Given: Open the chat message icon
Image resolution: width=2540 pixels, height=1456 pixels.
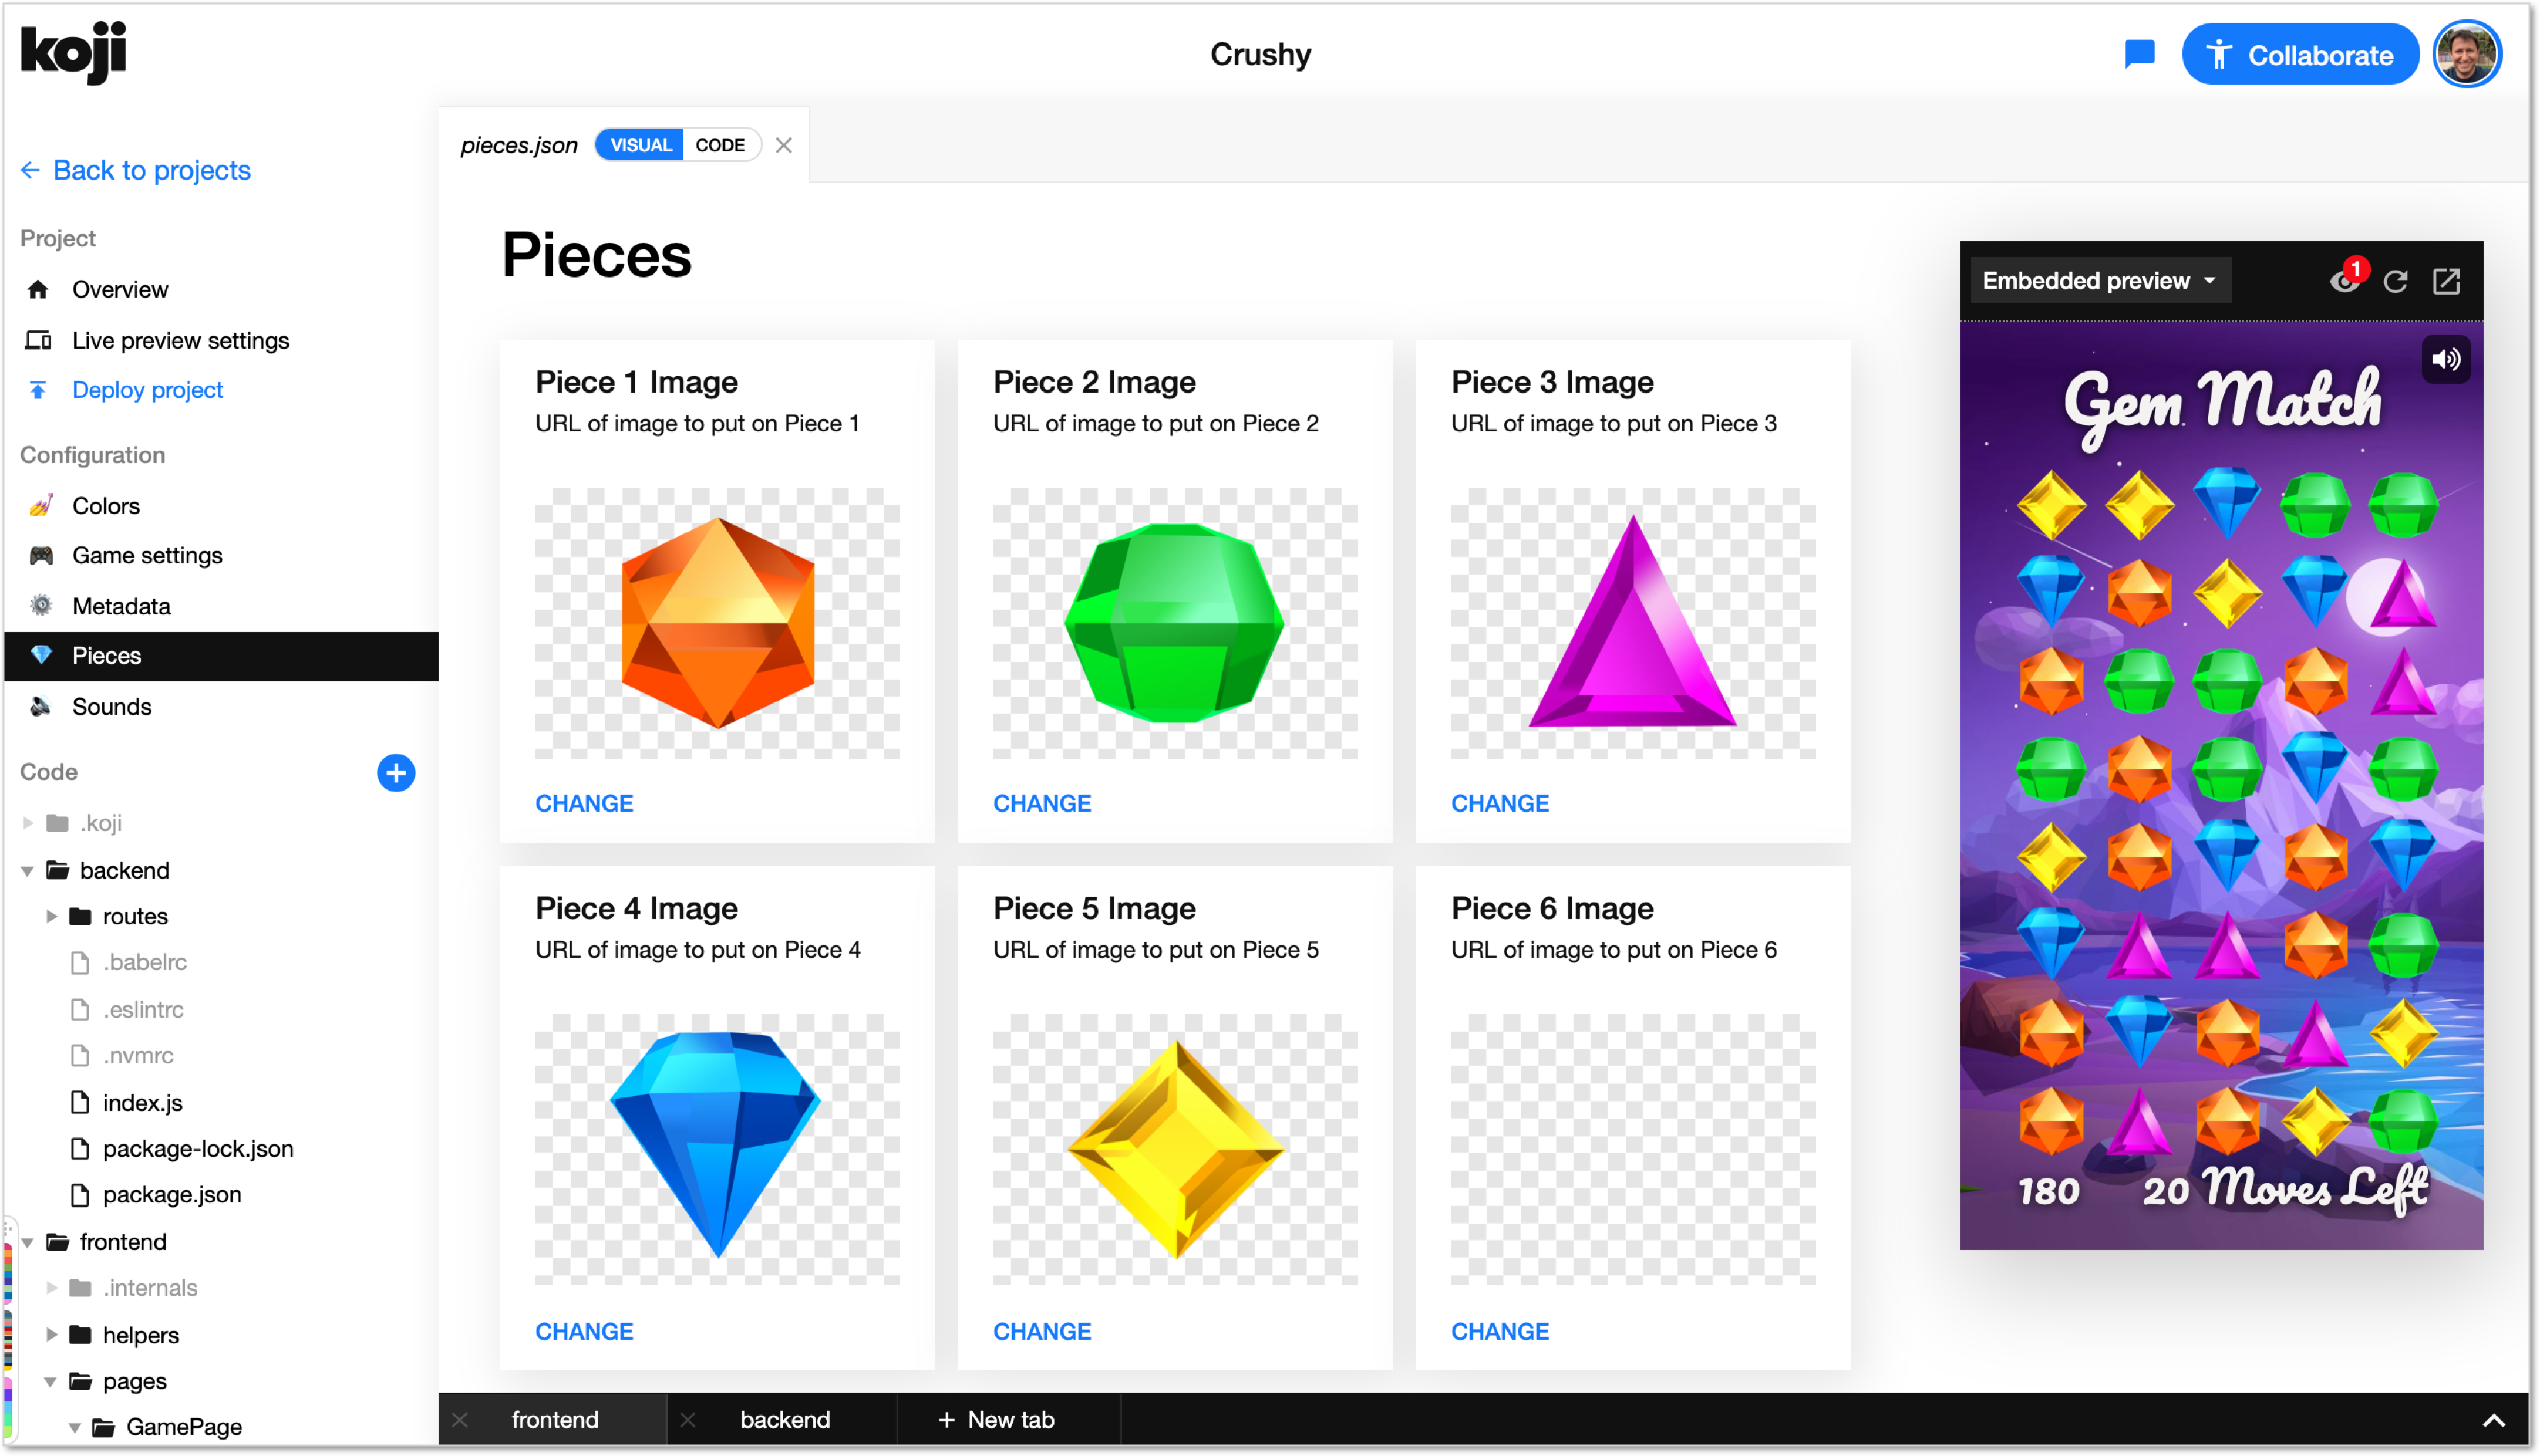Looking at the screenshot, I should (2139, 54).
